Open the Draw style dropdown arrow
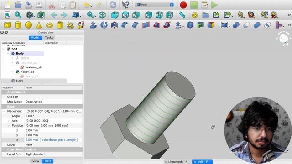 click(x=34, y=16)
